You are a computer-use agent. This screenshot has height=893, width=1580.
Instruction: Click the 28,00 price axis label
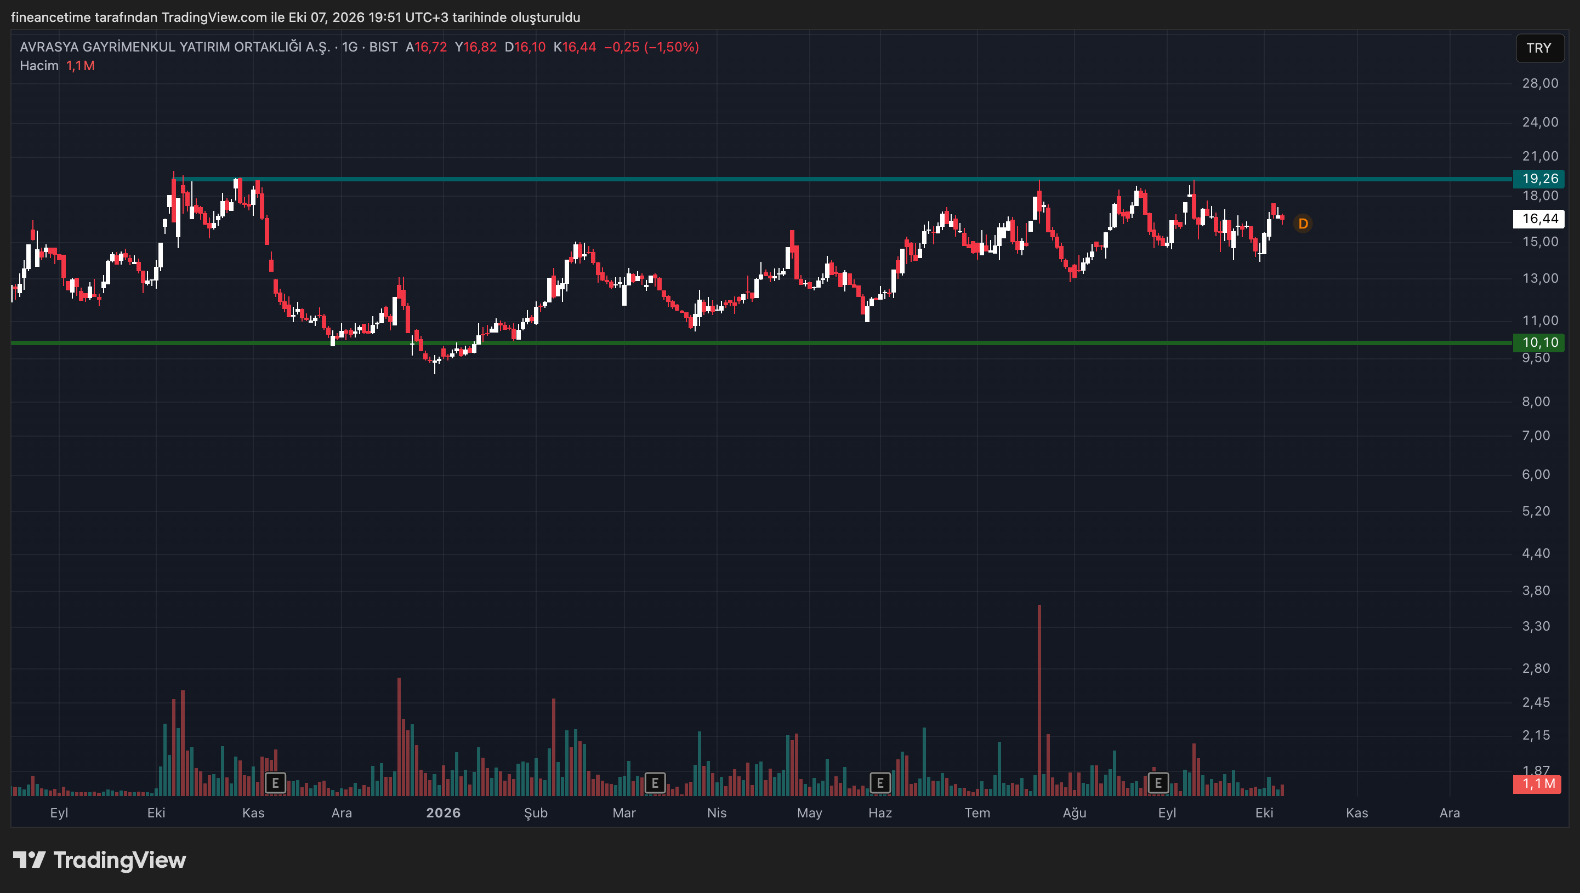tap(1540, 83)
